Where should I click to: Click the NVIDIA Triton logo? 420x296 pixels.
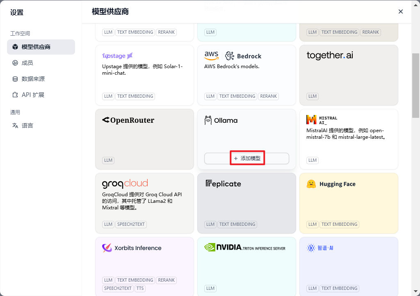245,248
